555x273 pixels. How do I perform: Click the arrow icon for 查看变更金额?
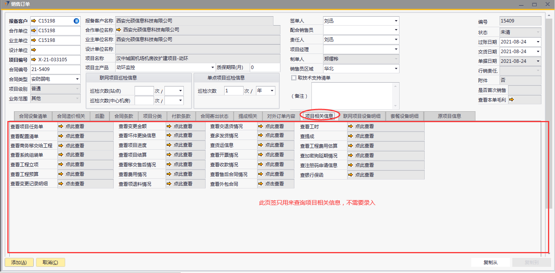pyautogui.click(x=169, y=126)
